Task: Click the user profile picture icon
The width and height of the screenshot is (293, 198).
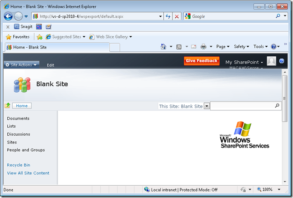Action: [x=272, y=61]
